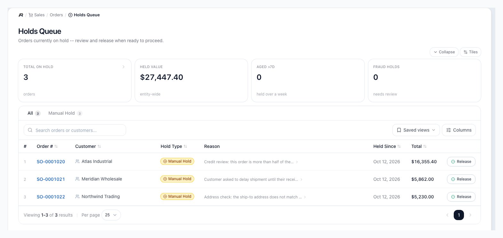
Task: Click the $27,447.40 held value
Action: (x=162, y=77)
